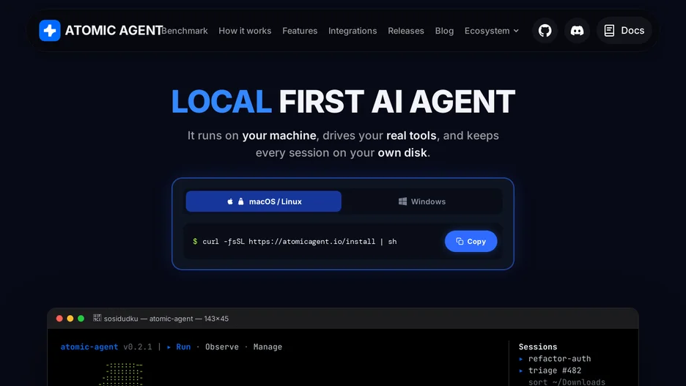The image size is (686, 386).
Task: Select the Observe tab in terminal
Action: coord(222,346)
